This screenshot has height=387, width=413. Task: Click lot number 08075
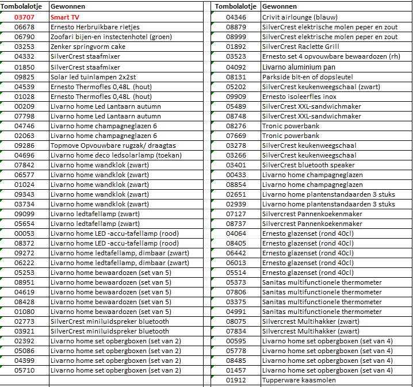[236, 321]
